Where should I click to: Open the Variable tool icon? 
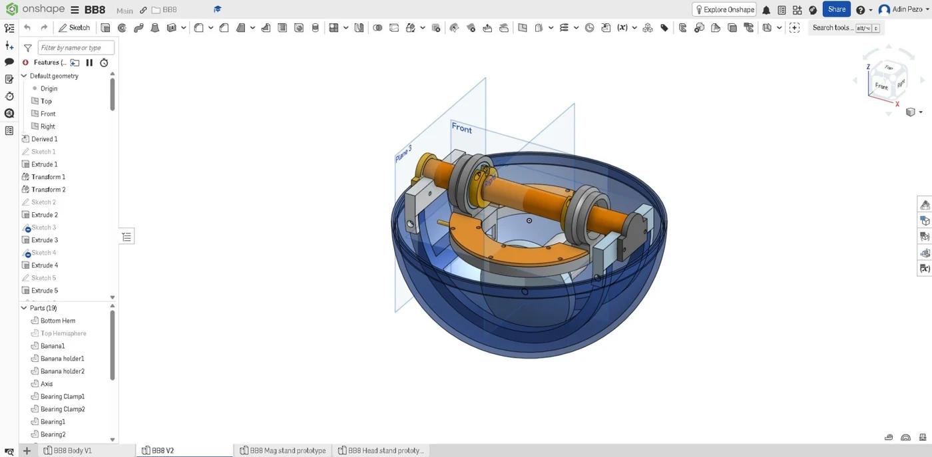pyautogui.click(x=622, y=28)
